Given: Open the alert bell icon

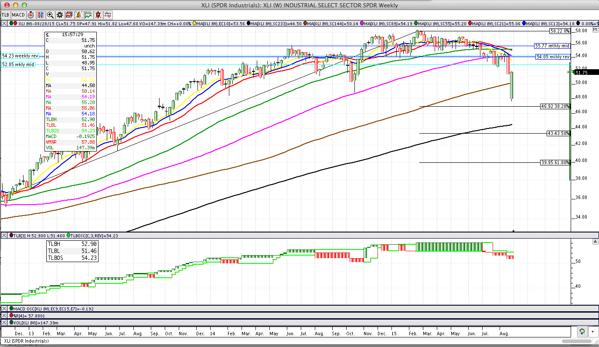Looking at the screenshot, I should [79, 15].
